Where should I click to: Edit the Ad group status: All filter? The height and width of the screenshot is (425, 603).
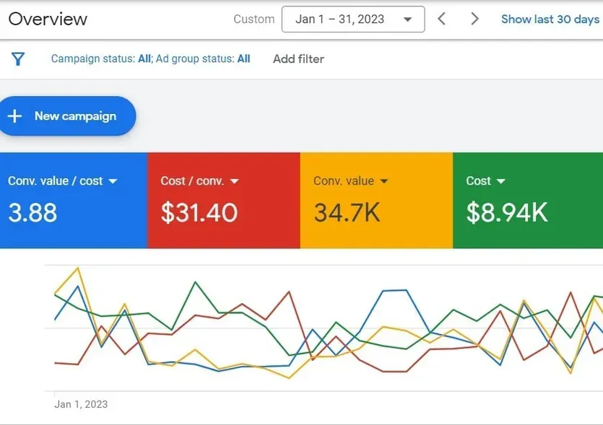click(x=203, y=58)
